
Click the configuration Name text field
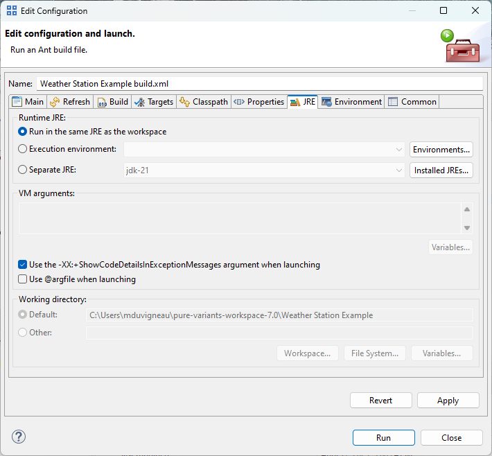coord(259,83)
